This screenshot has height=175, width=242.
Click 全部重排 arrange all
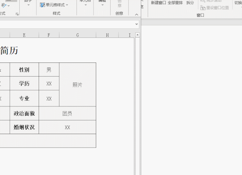click(175, 3)
